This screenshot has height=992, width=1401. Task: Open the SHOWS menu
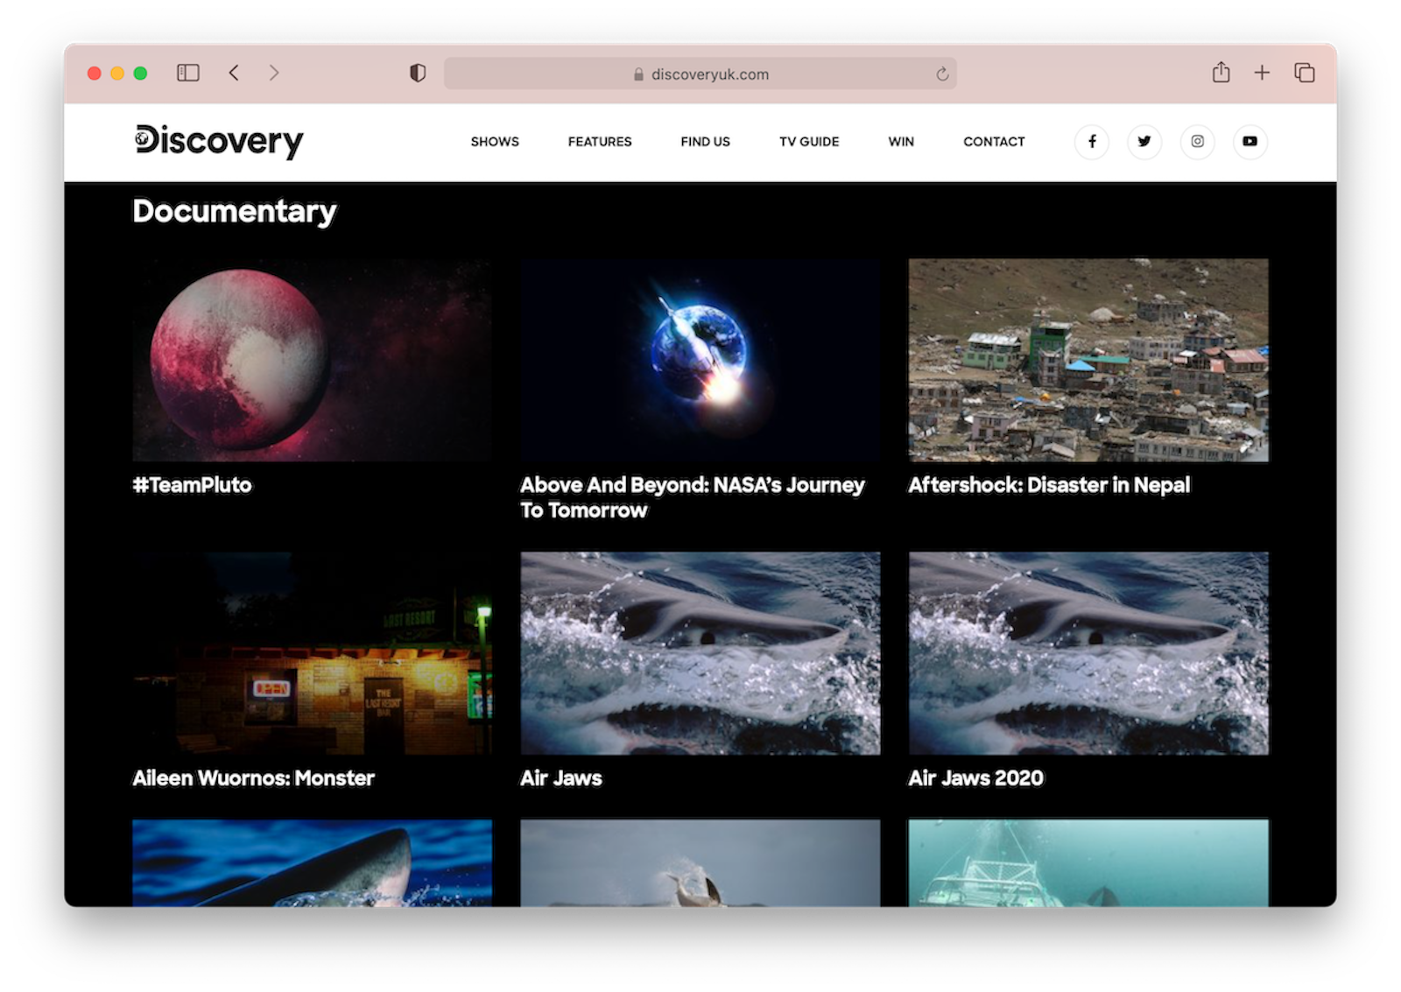pyautogui.click(x=495, y=142)
